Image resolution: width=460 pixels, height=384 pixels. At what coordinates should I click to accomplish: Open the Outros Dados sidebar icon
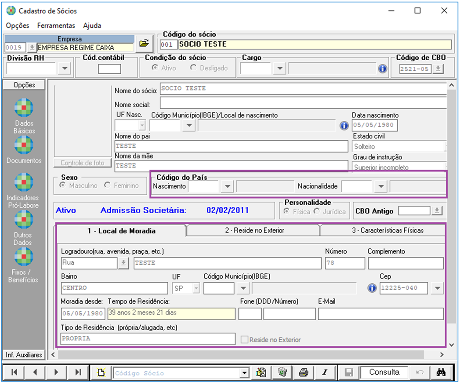[24, 220]
